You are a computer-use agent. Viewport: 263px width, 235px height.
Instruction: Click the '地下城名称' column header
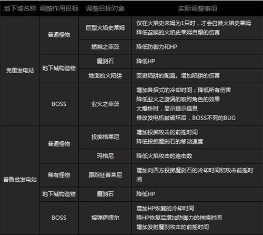pos(20,8)
